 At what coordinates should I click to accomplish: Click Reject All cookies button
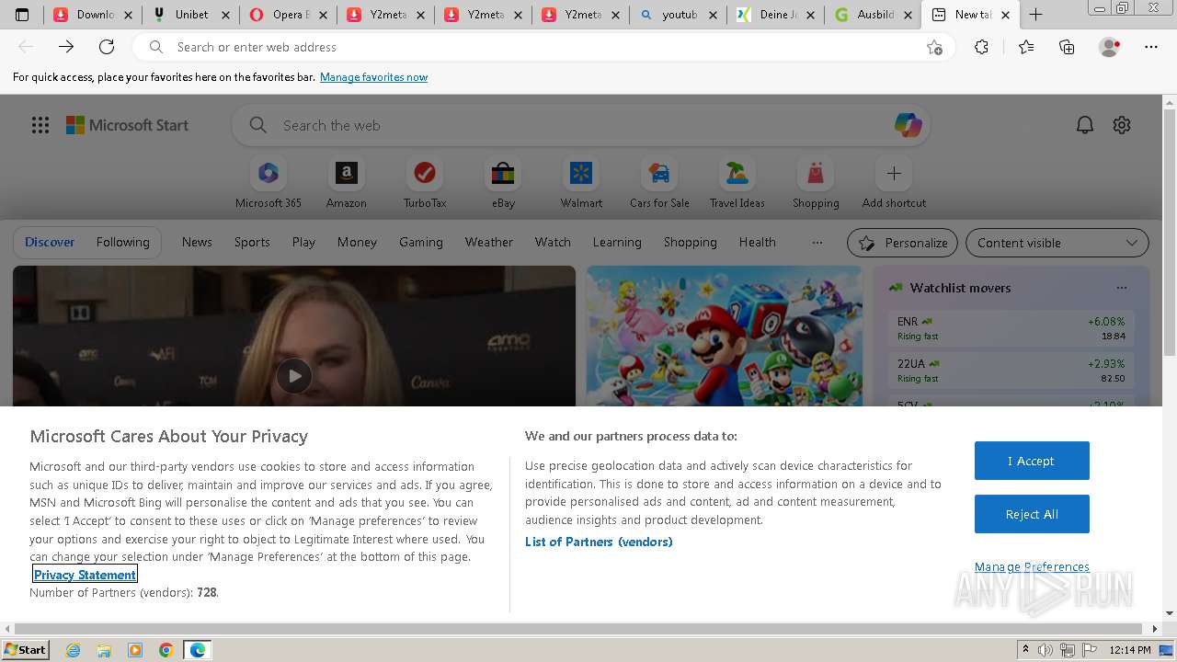point(1032,514)
